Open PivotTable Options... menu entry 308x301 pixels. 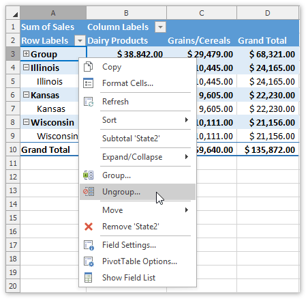tap(138, 261)
